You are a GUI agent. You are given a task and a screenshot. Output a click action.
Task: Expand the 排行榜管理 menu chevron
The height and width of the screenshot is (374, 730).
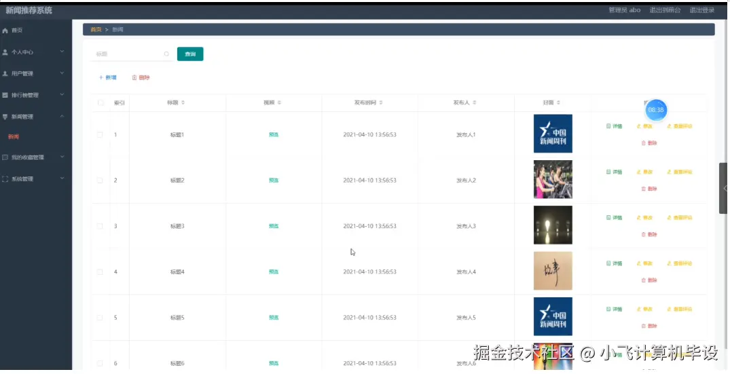62,95
